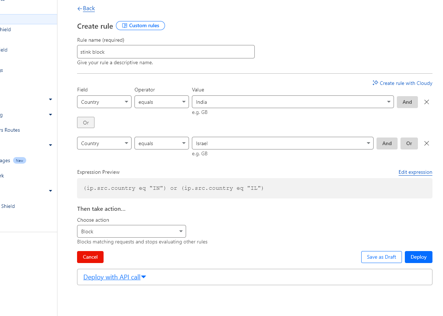This screenshot has height=316, width=443.
Task: Click Save as Draft button
Action: (382, 257)
